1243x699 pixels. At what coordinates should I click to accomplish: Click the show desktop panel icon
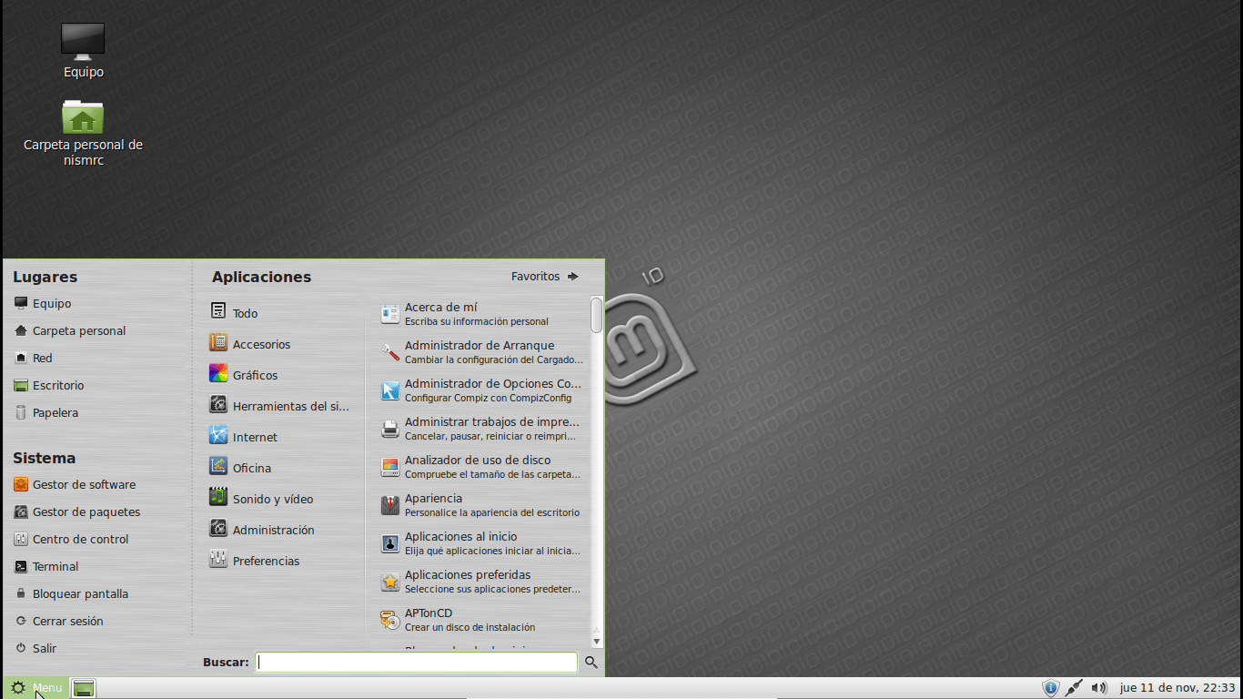click(x=84, y=689)
